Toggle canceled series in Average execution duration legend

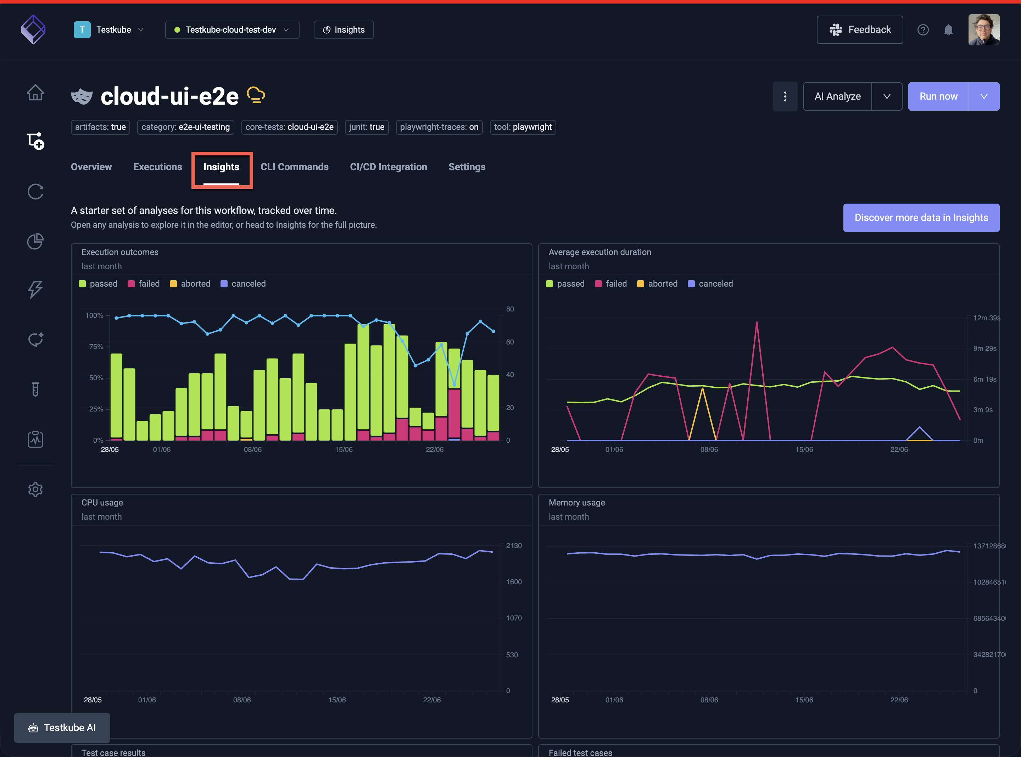coord(710,284)
